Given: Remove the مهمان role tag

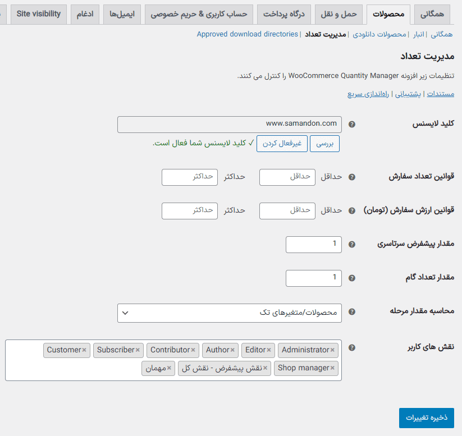Looking at the screenshot, I should (169, 368).
